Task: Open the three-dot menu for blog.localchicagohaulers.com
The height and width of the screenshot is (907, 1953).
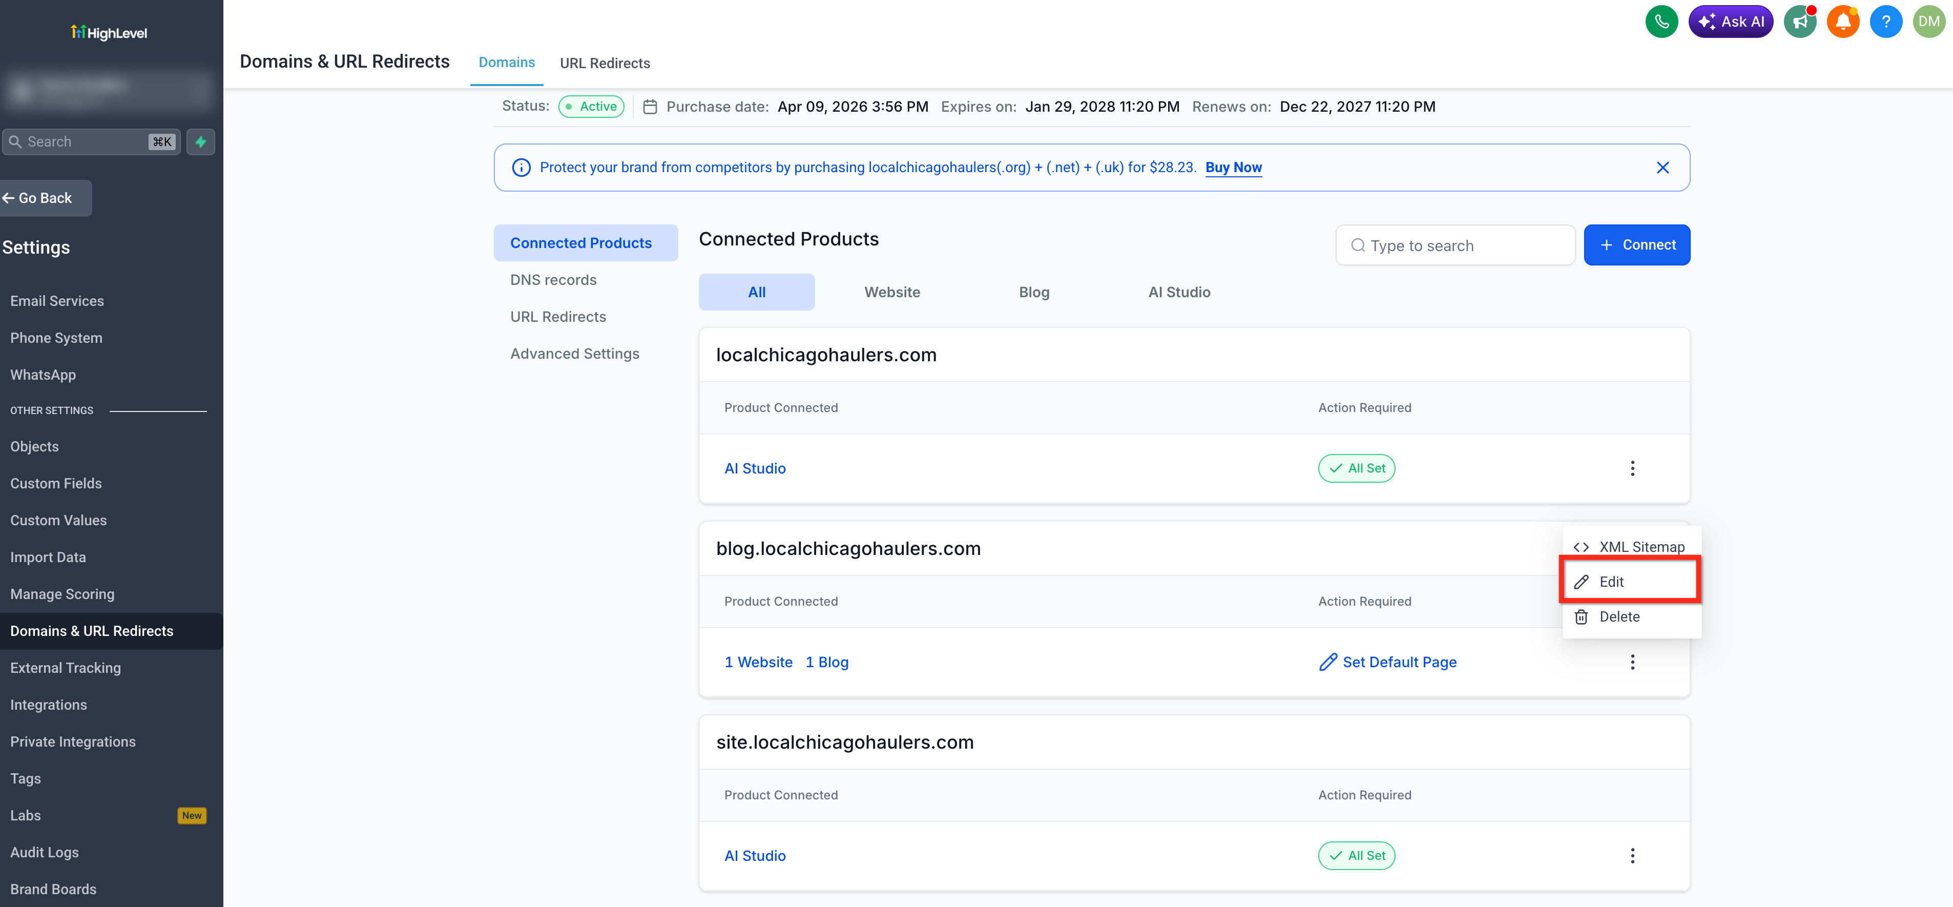Action: [1632, 662]
